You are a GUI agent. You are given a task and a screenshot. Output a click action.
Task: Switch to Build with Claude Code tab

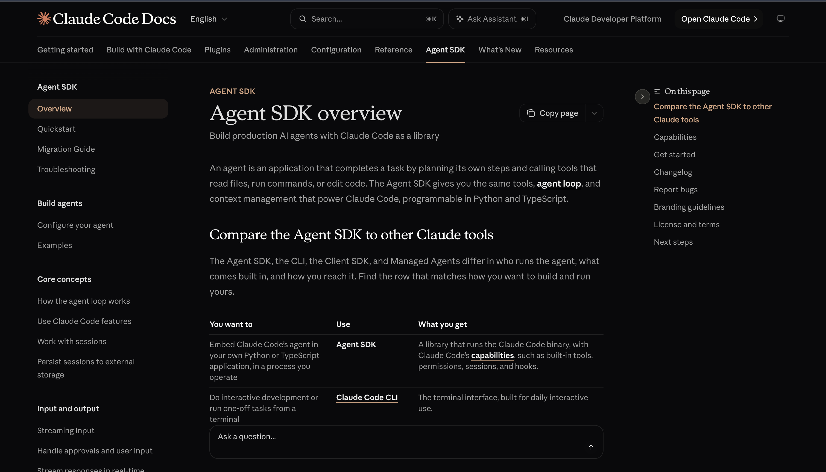[149, 50]
